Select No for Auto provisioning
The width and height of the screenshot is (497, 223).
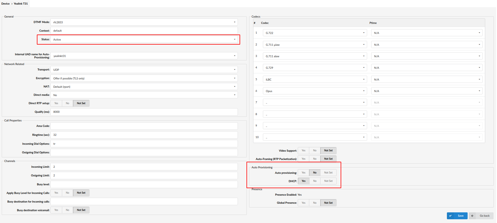(315, 173)
